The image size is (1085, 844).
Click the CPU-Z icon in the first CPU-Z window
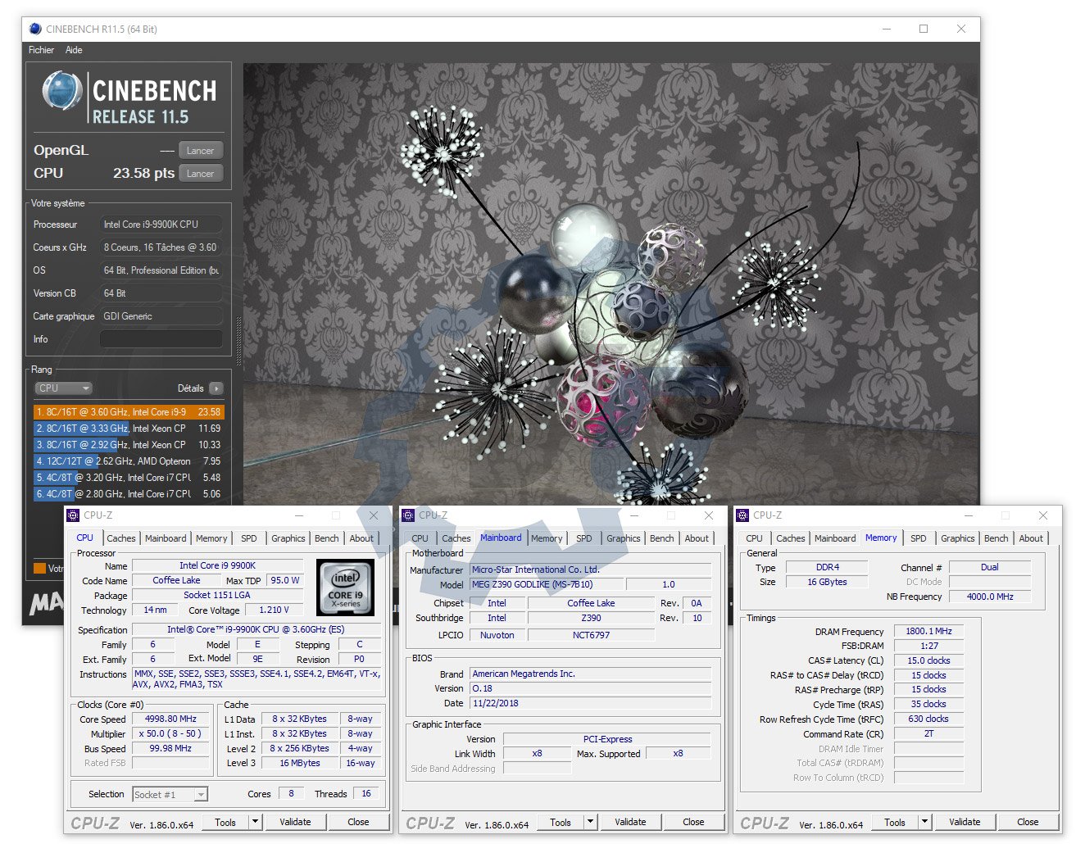(x=74, y=515)
